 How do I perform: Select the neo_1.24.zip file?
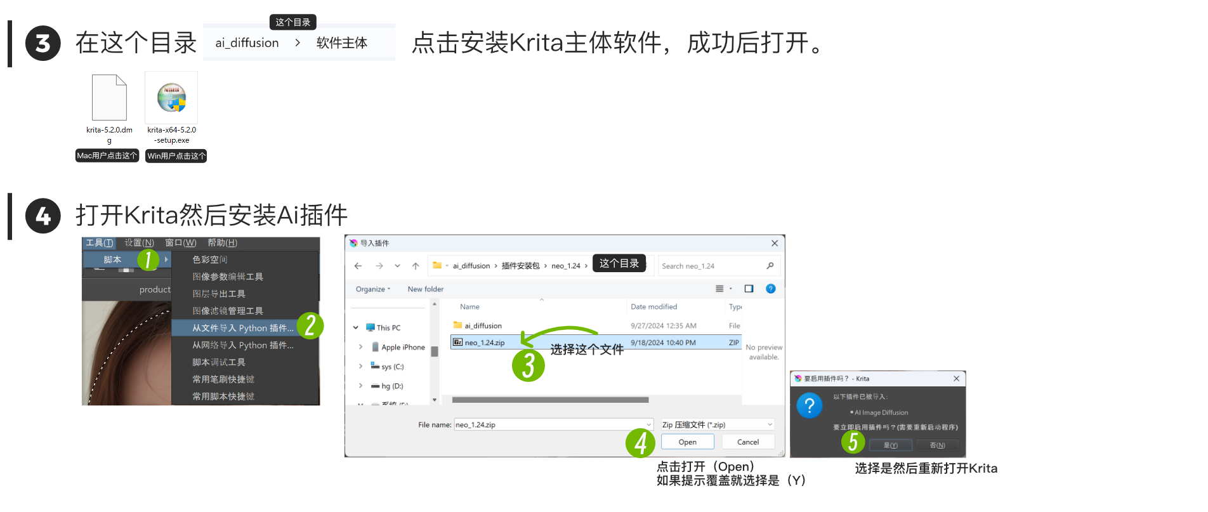click(484, 343)
